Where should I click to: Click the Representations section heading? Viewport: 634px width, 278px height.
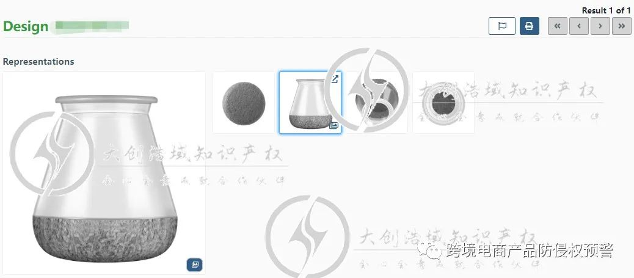click(x=38, y=62)
